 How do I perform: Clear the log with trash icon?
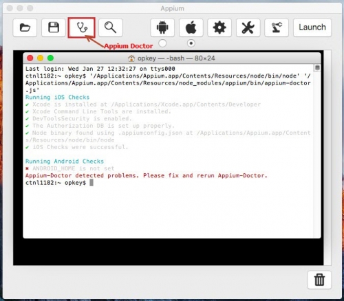319,280
